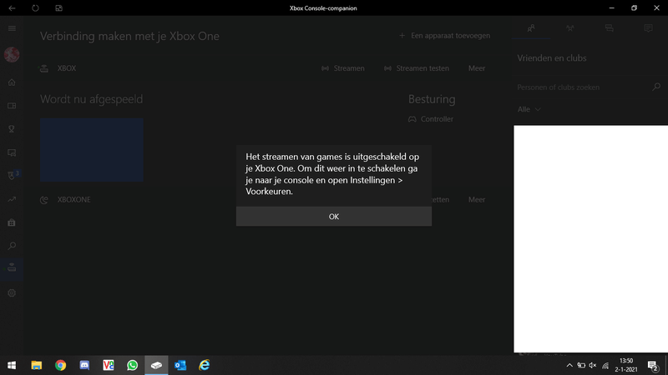The image size is (668, 375).
Task: Show hidden system tray icons
Action: tap(569, 365)
